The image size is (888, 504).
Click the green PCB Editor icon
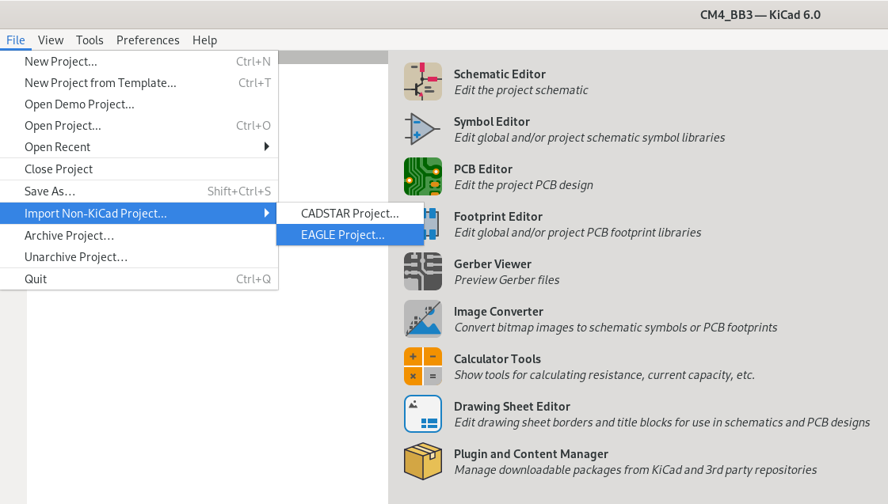tap(422, 176)
